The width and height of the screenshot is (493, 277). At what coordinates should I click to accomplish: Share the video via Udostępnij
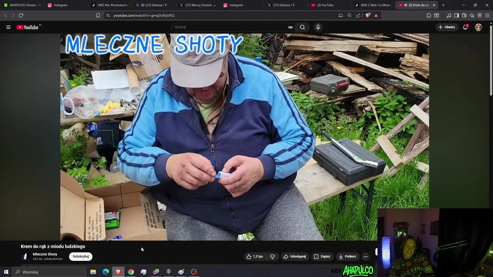295,257
